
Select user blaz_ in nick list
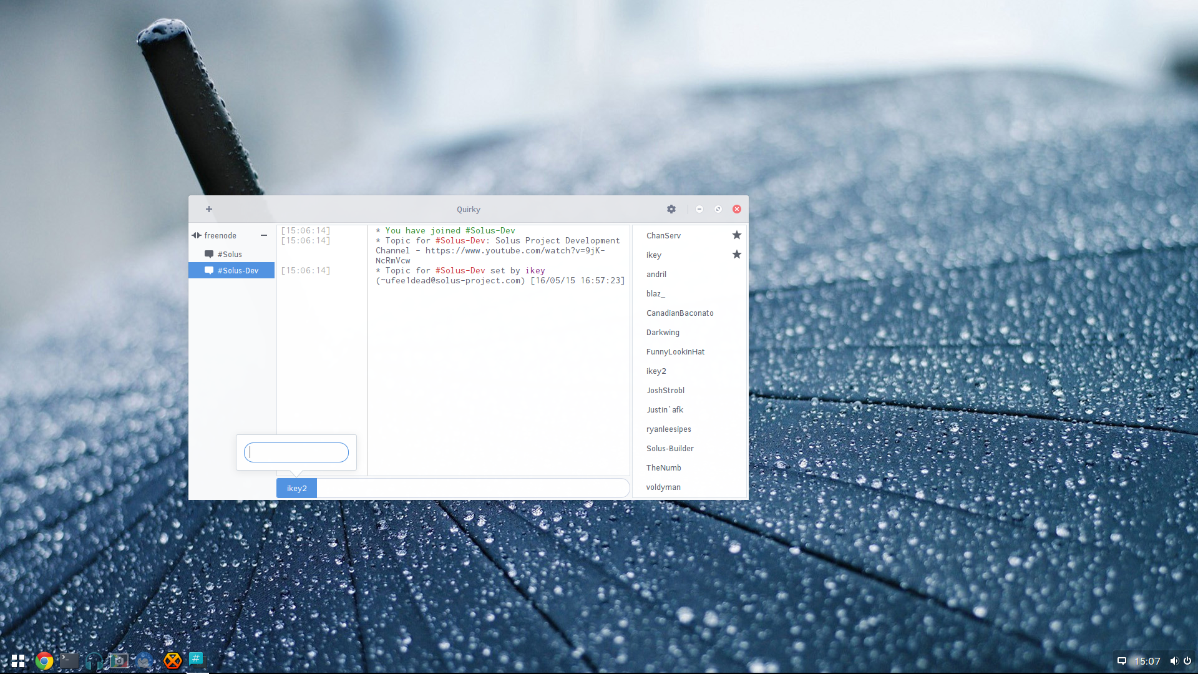[690, 293]
